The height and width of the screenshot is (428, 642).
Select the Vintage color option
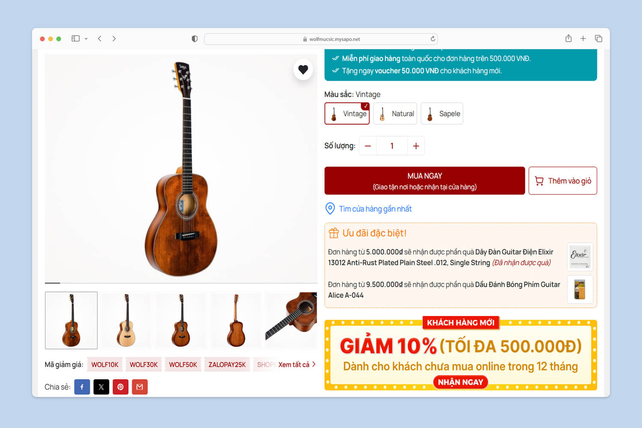coord(347,113)
